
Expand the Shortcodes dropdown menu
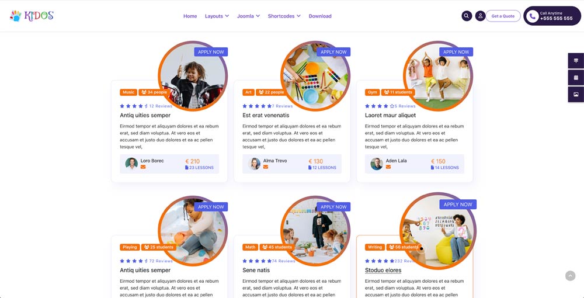click(284, 16)
